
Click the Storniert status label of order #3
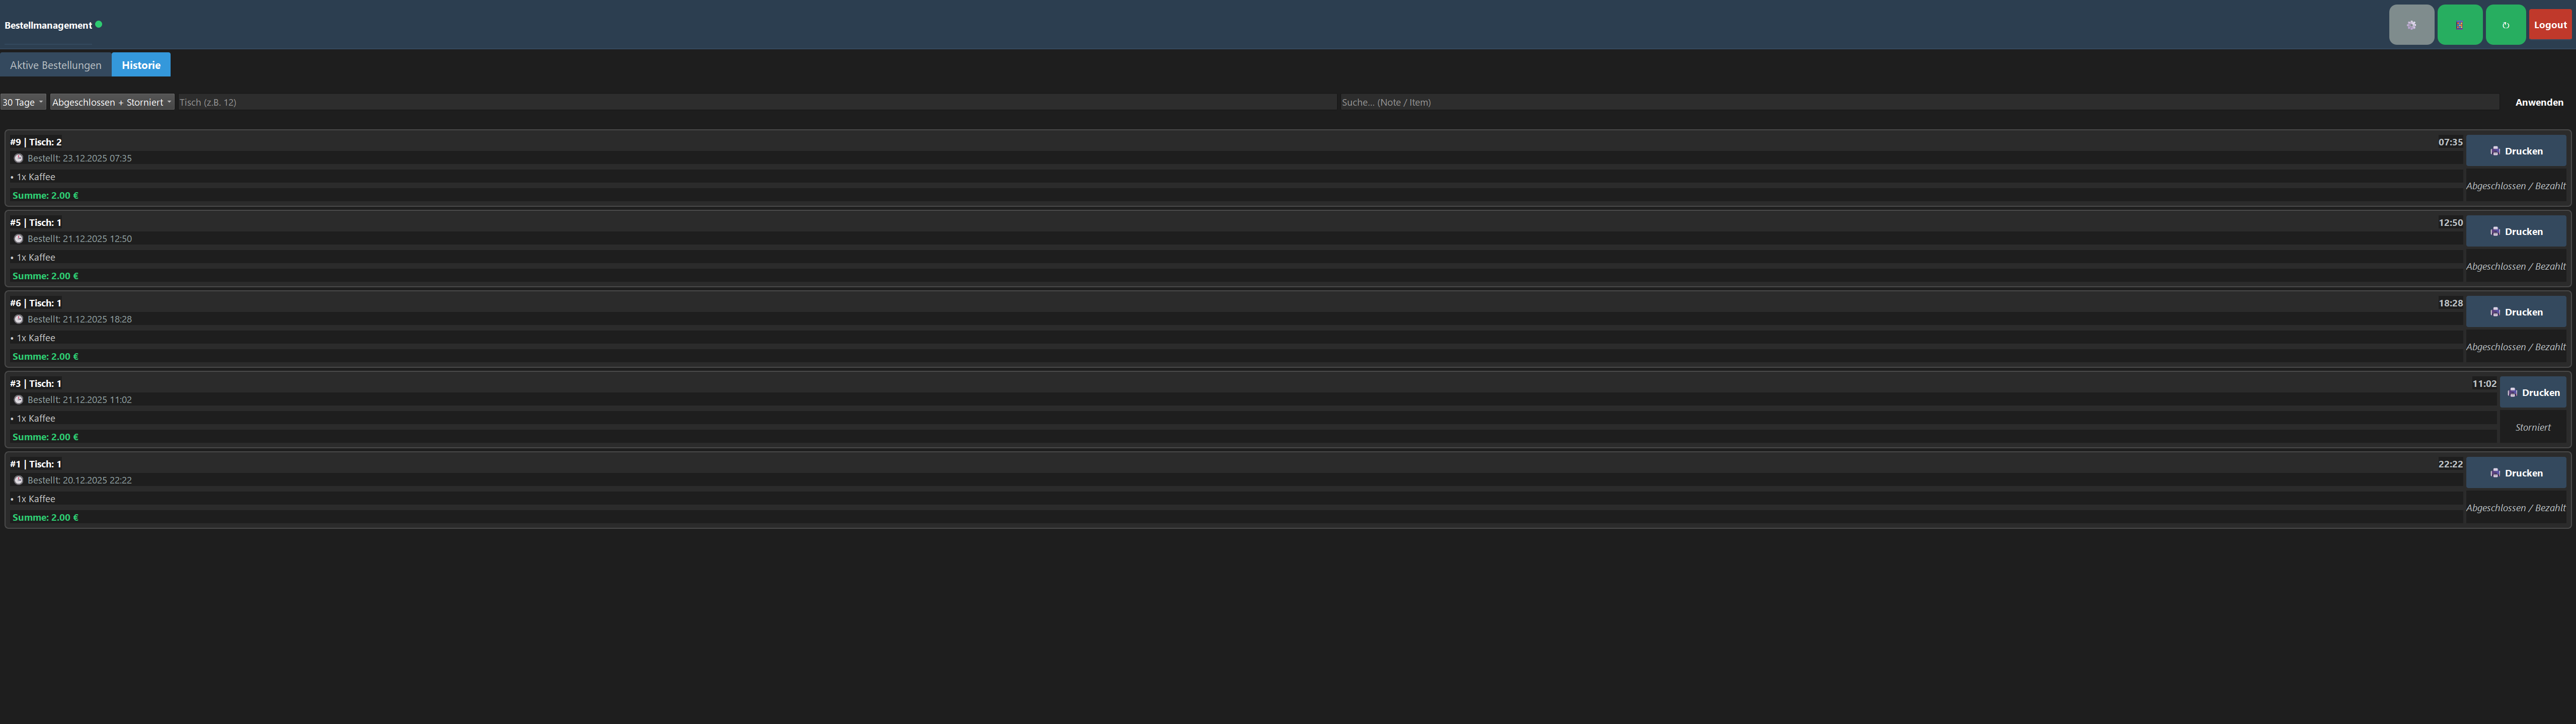pyautogui.click(x=2532, y=427)
